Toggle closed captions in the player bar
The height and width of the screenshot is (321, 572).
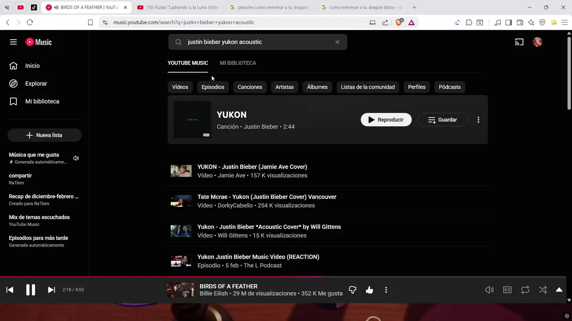point(507,290)
